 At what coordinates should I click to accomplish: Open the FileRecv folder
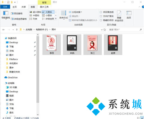12,59
